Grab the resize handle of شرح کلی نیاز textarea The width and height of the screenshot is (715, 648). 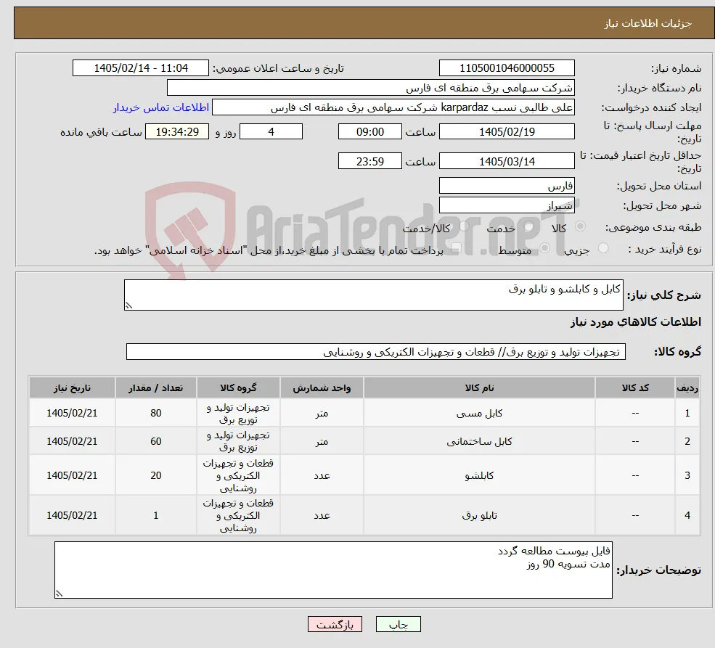(128, 305)
